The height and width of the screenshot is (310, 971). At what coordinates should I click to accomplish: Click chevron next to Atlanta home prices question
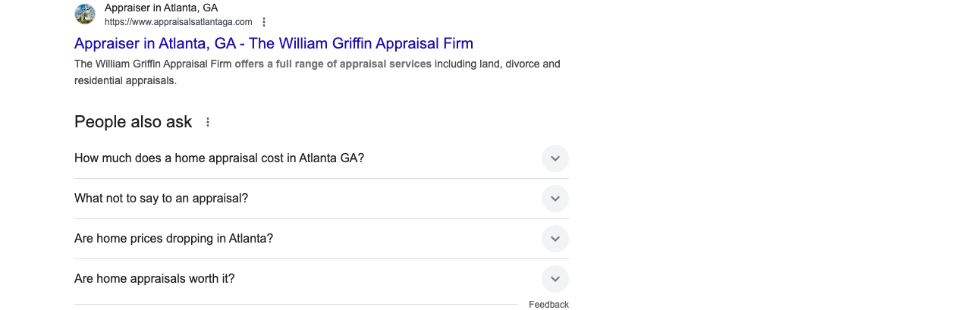point(555,239)
